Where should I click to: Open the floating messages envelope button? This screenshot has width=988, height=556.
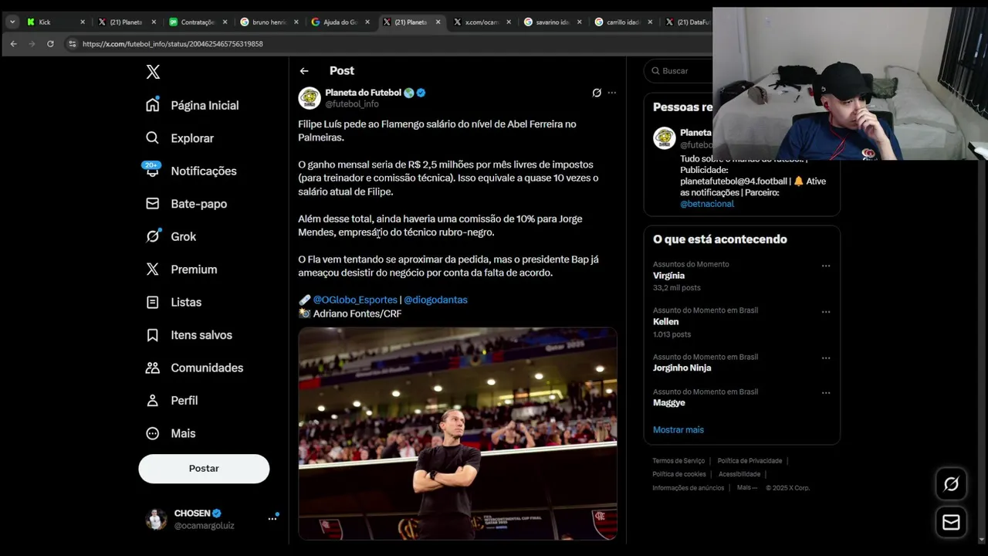[951, 523]
